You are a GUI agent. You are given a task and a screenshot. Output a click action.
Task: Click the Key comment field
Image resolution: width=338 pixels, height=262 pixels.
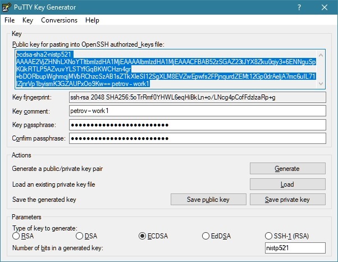[198, 111]
